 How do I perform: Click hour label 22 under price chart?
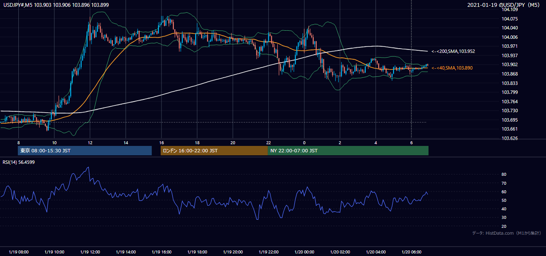coord(269,143)
